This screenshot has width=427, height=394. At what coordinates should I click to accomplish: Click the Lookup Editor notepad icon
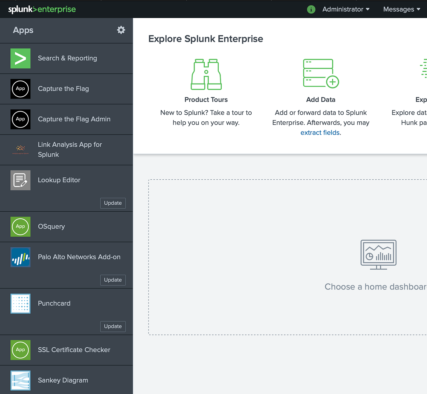tap(20, 180)
